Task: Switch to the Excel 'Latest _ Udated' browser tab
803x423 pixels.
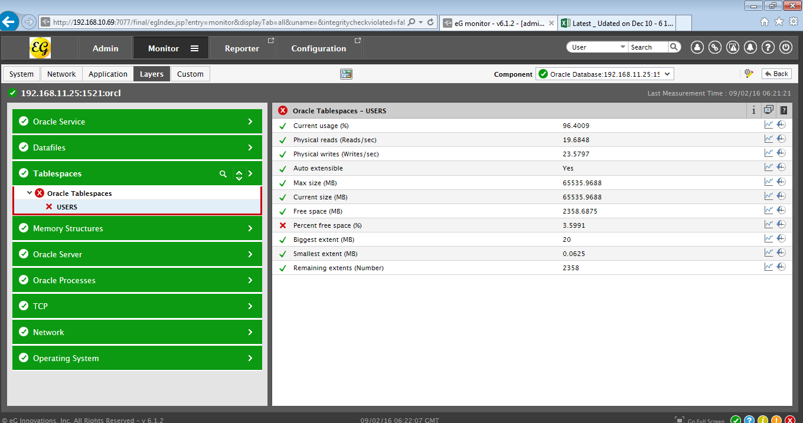Action: point(616,23)
